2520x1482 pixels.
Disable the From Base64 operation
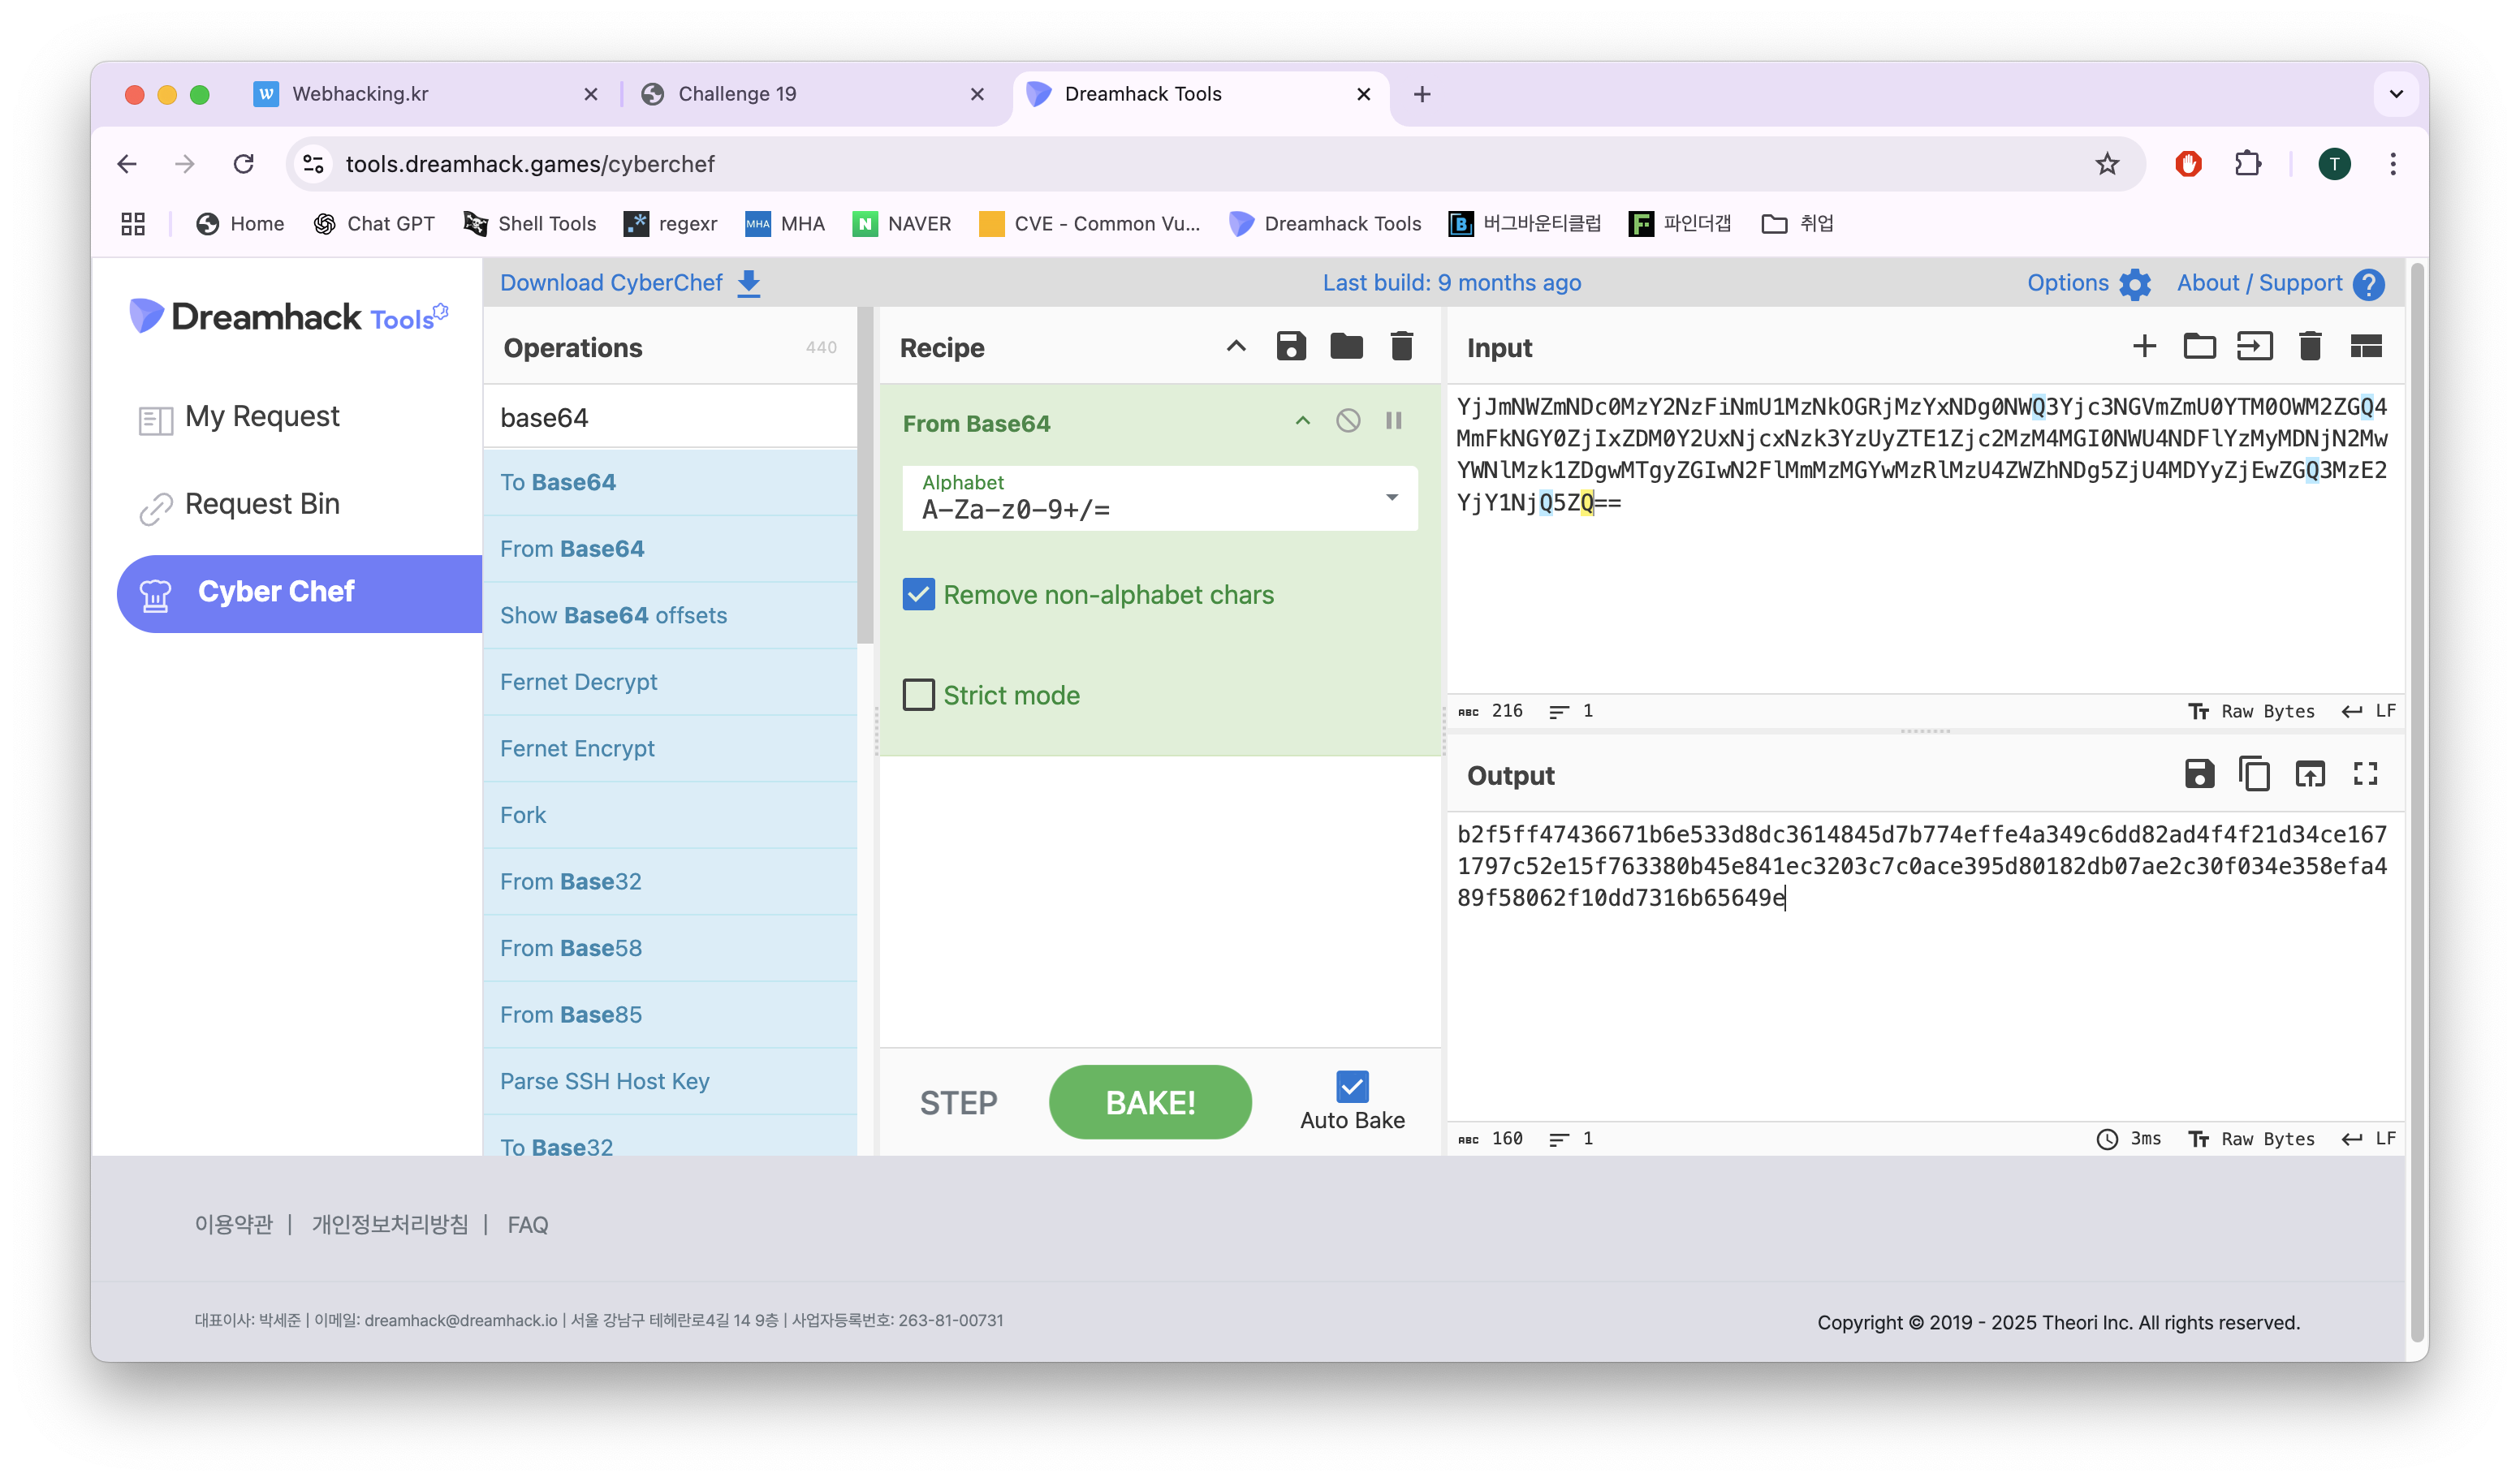[1348, 421]
